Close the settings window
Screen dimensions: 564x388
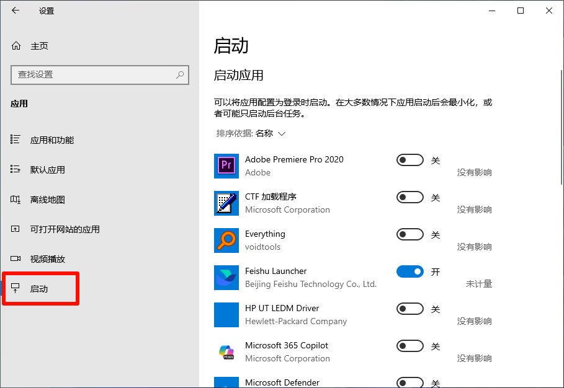pos(549,11)
